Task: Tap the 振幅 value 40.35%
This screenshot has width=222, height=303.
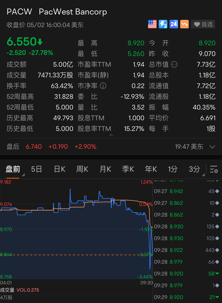Action: point(204,107)
